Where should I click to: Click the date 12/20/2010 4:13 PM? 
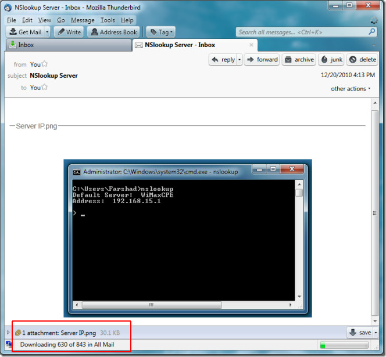348,75
